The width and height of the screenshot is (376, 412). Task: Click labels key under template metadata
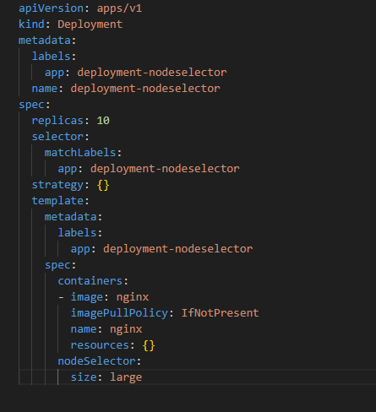coord(77,233)
